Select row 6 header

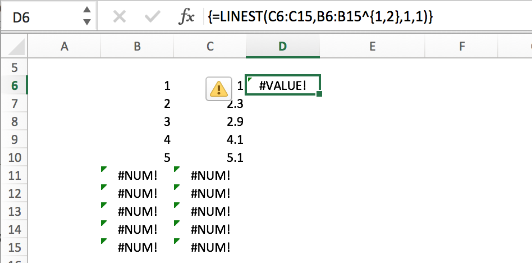click(x=14, y=85)
